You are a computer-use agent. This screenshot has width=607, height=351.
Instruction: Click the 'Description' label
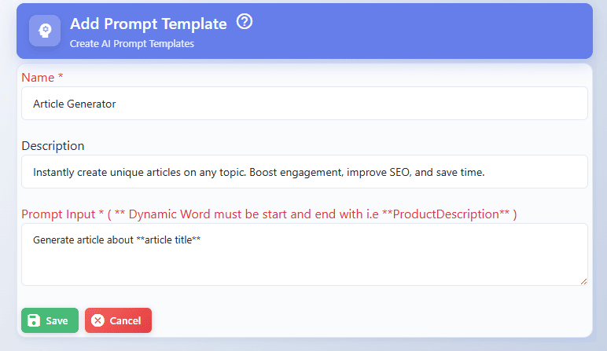[x=53, y=146]
